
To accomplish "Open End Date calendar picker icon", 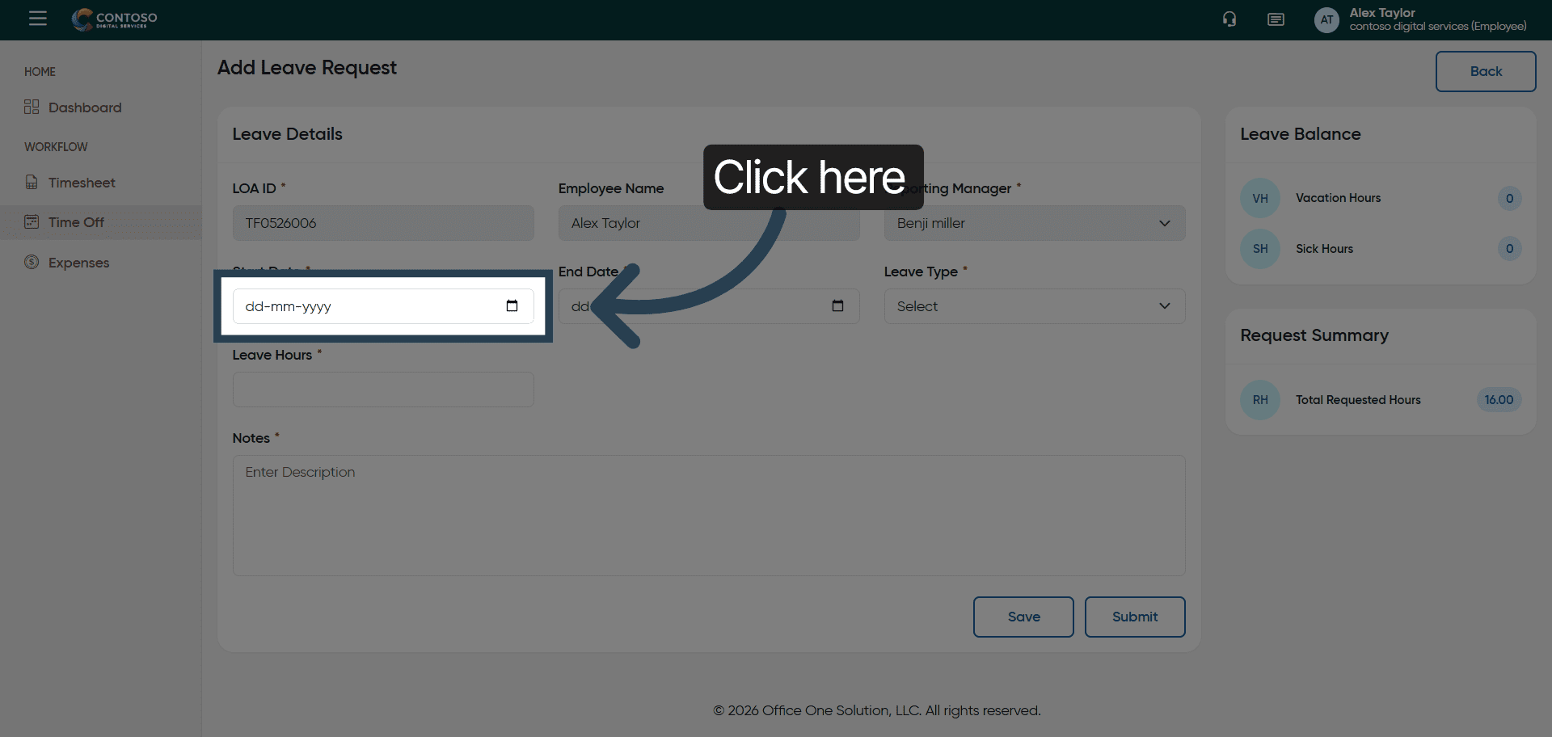I will [x=837, y=305].
